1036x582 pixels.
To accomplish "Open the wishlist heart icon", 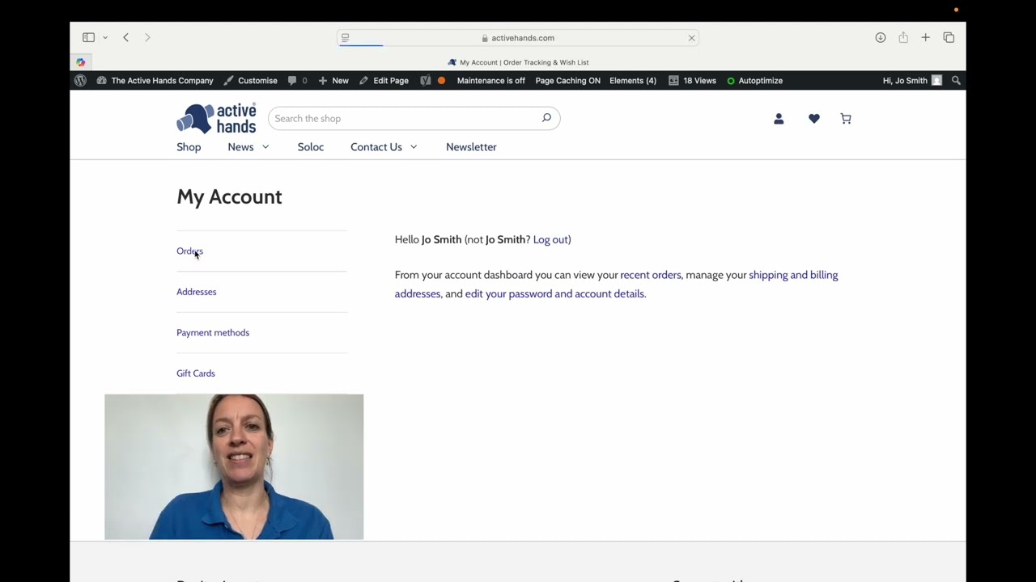I will [814, 119].
